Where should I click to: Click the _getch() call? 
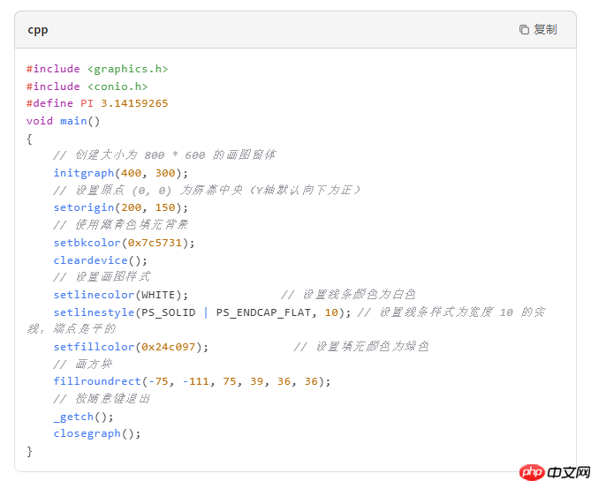[83, 417]
